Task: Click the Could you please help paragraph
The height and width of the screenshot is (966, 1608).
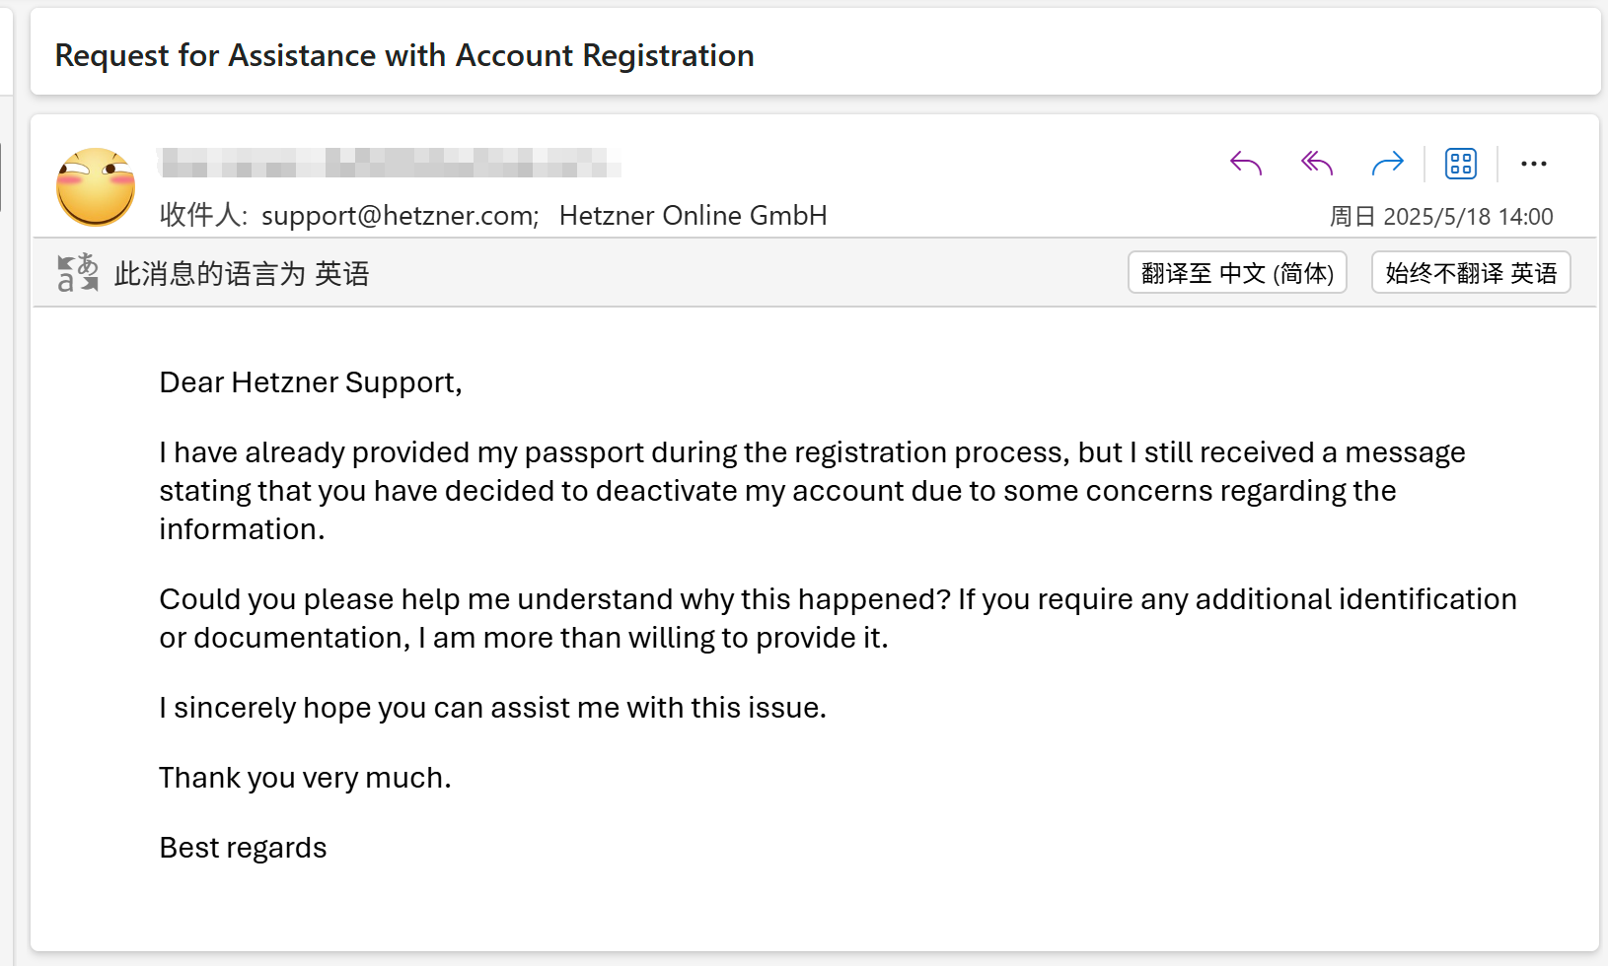Action: [839, 618]
